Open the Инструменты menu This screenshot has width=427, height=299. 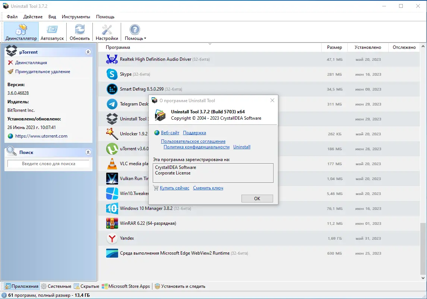pyautogui.click(x=76, y=17)
